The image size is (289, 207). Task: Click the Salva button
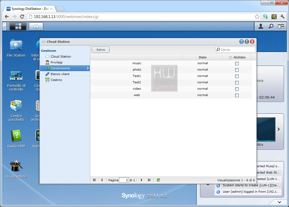(101, 50)
